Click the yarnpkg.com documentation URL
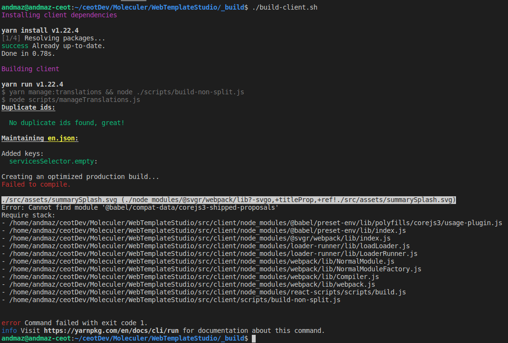 click(x=111, y=330)
